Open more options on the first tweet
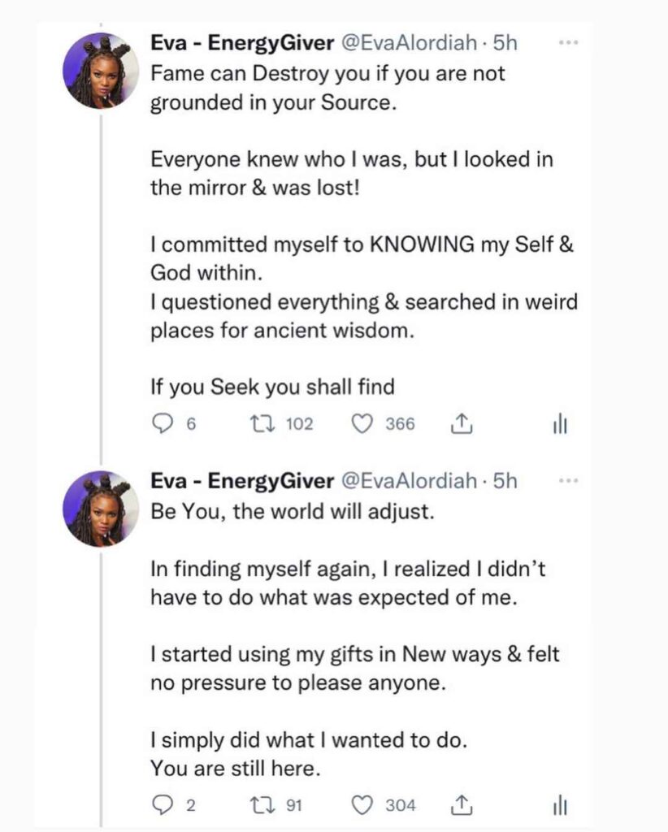 click(x=569, y=42)
